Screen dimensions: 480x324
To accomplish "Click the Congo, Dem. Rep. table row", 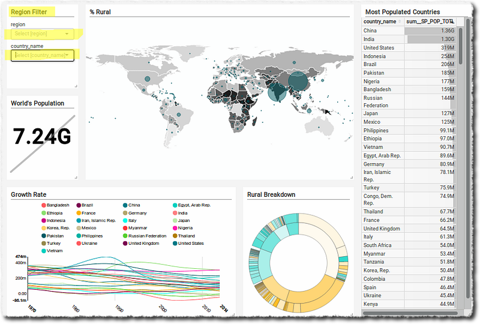I will coord(409,200).
